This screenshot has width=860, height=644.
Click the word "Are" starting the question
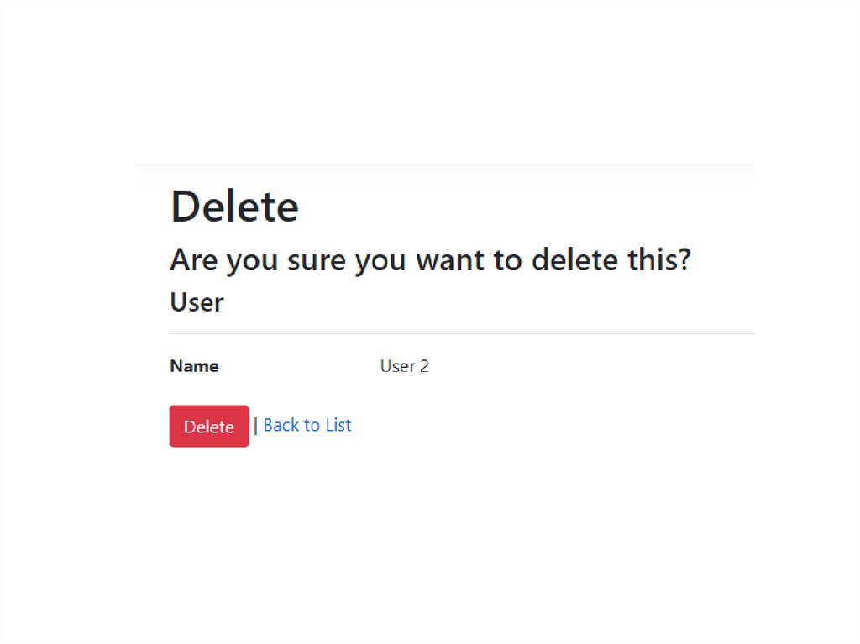[x=194, y=260]
